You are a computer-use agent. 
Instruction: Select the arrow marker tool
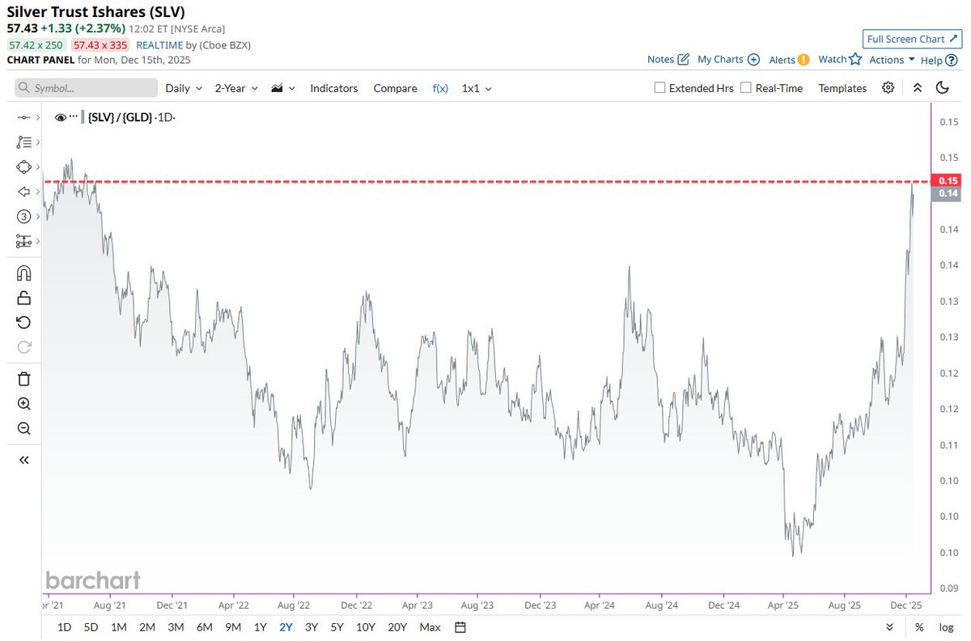(x=23, y=192)
